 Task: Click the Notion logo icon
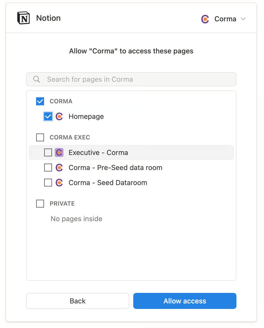[x=24, y=18]
